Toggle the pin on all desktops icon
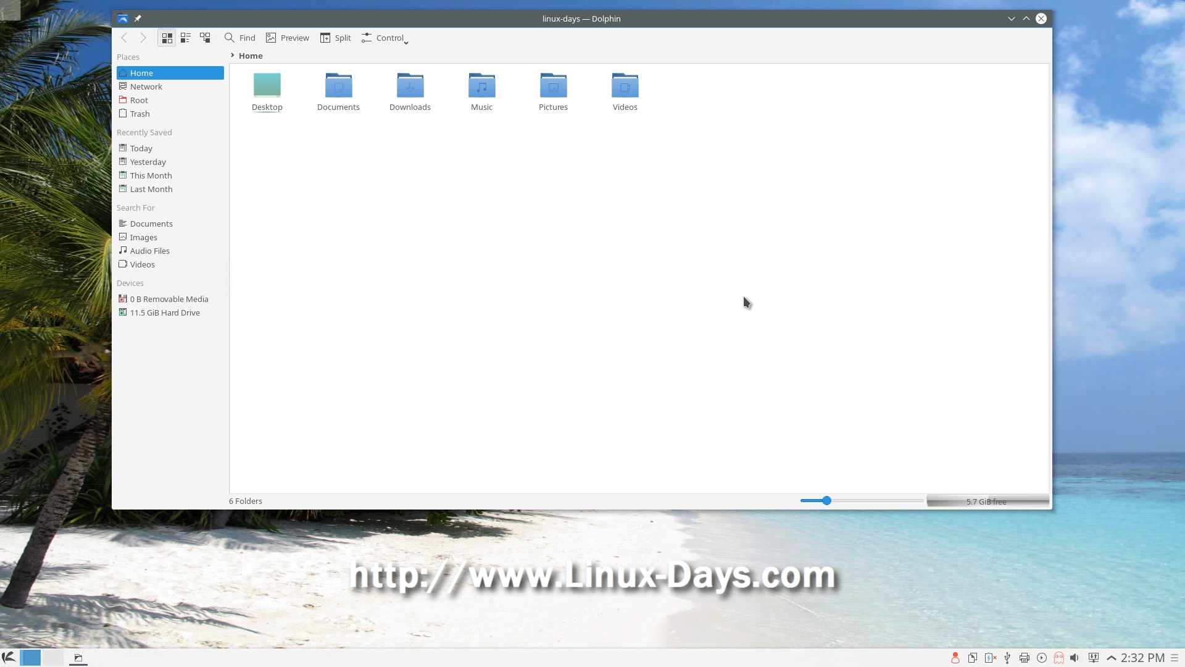This screenshot has width=1185, height=667. point(138,19)
